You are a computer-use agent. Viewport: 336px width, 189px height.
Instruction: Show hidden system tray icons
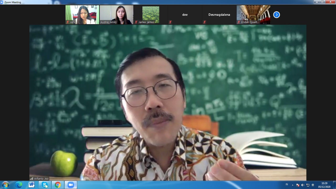click(293, 185)
